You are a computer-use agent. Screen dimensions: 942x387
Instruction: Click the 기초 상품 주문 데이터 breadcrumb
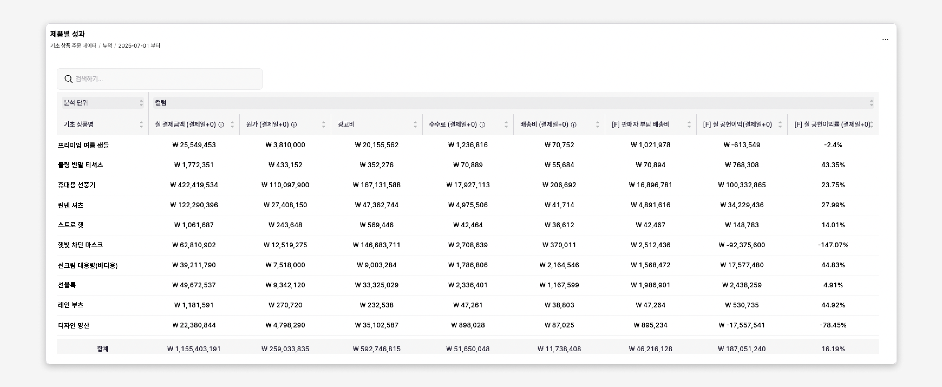click(73, 46)
